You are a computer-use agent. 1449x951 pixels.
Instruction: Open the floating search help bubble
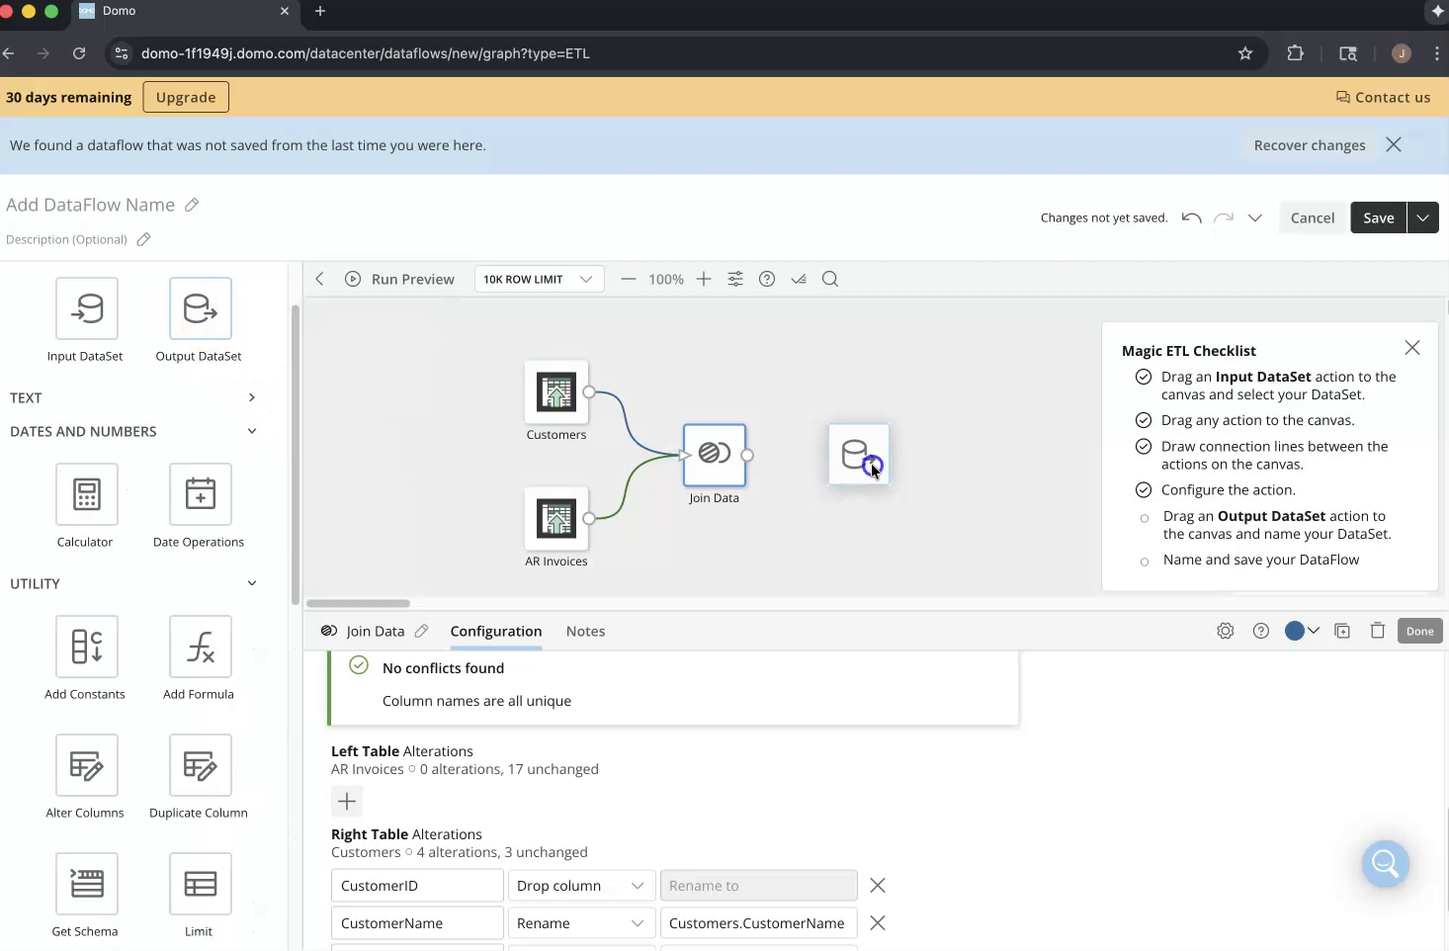(1386, 864)
